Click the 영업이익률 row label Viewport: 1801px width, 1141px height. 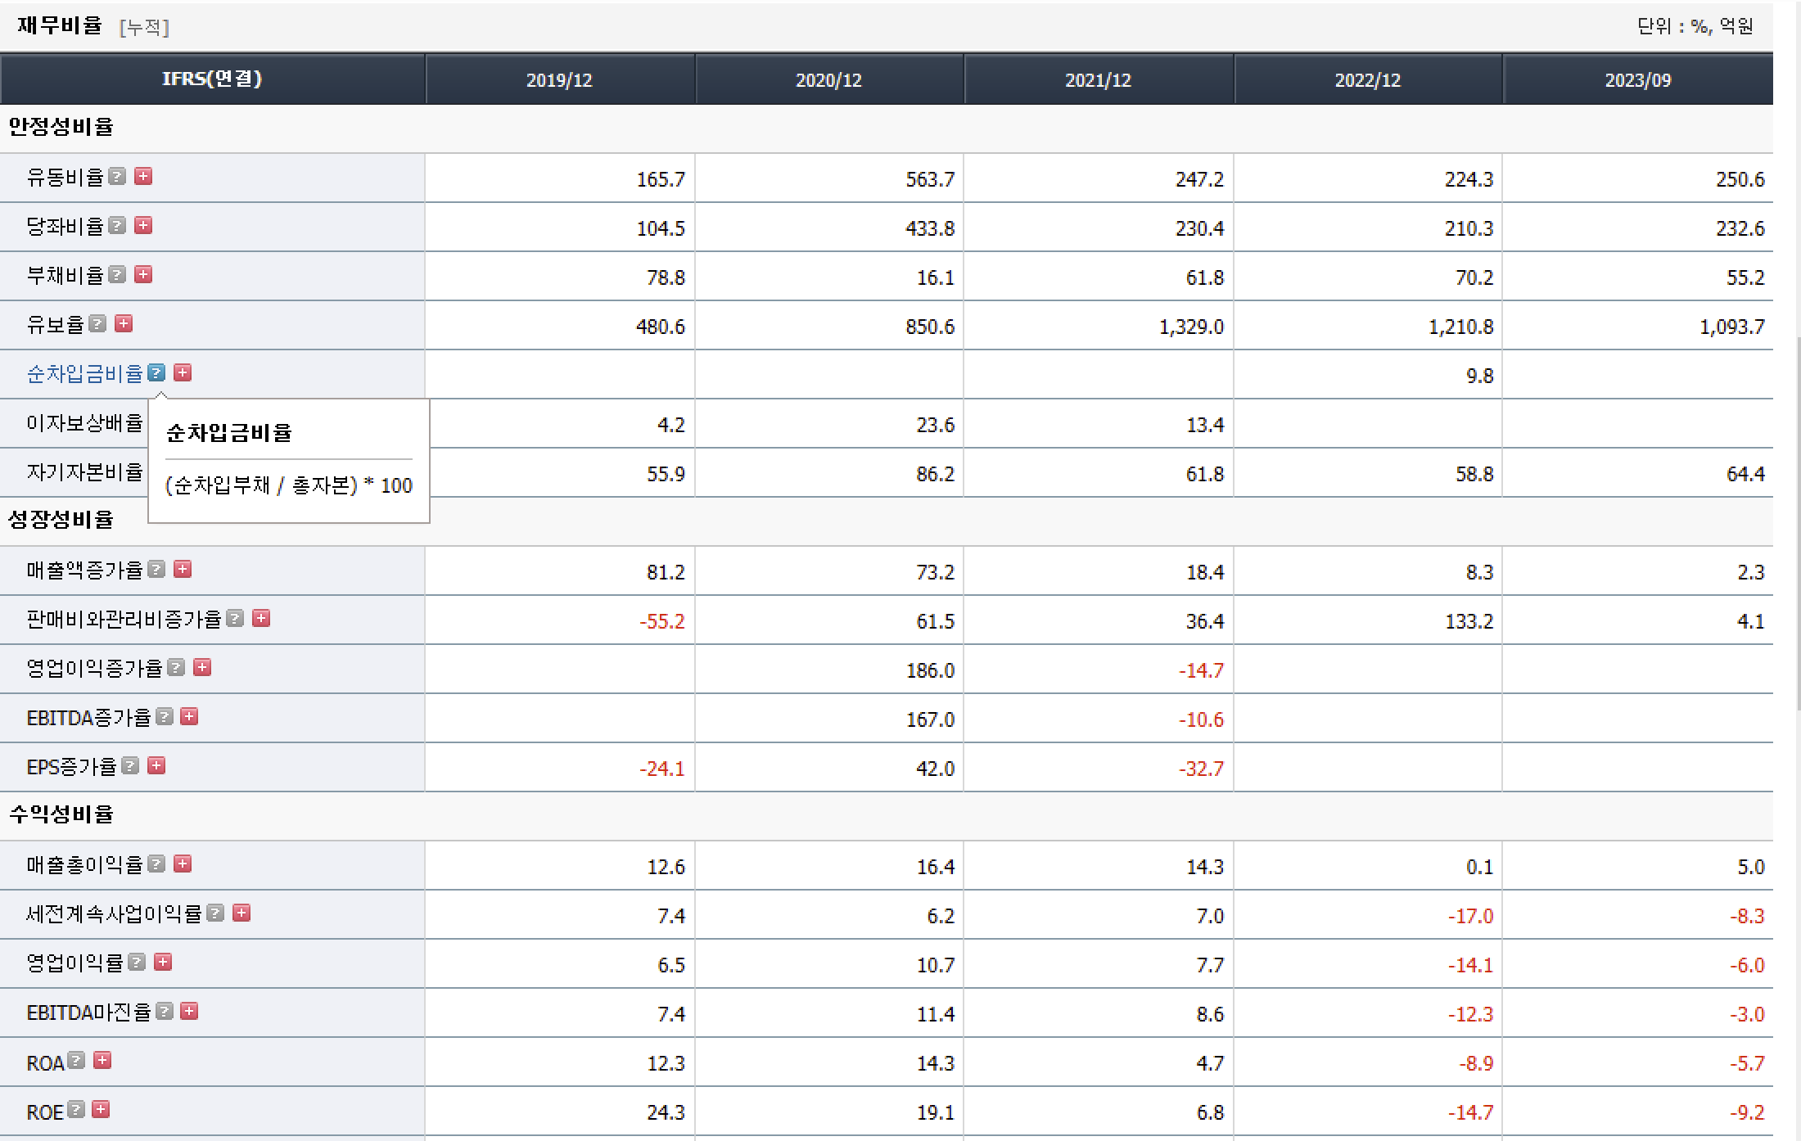[x=74, y=963]
